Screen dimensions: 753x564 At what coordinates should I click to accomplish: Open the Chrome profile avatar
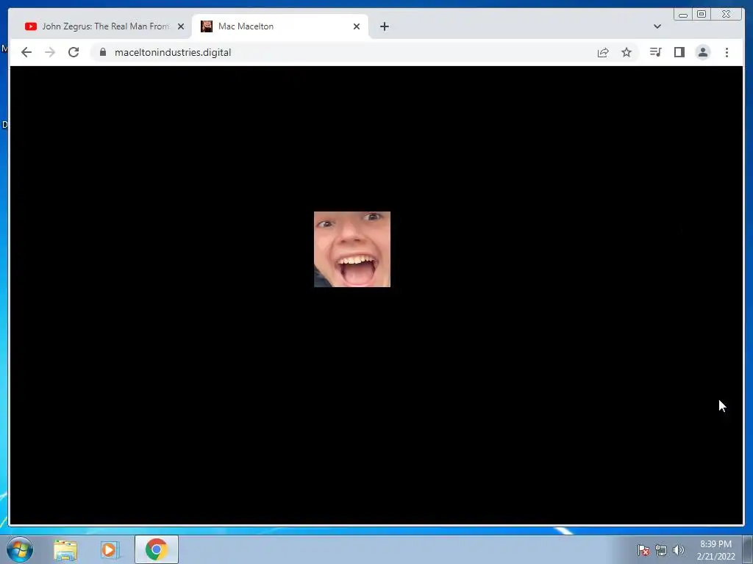coord(702,52)
